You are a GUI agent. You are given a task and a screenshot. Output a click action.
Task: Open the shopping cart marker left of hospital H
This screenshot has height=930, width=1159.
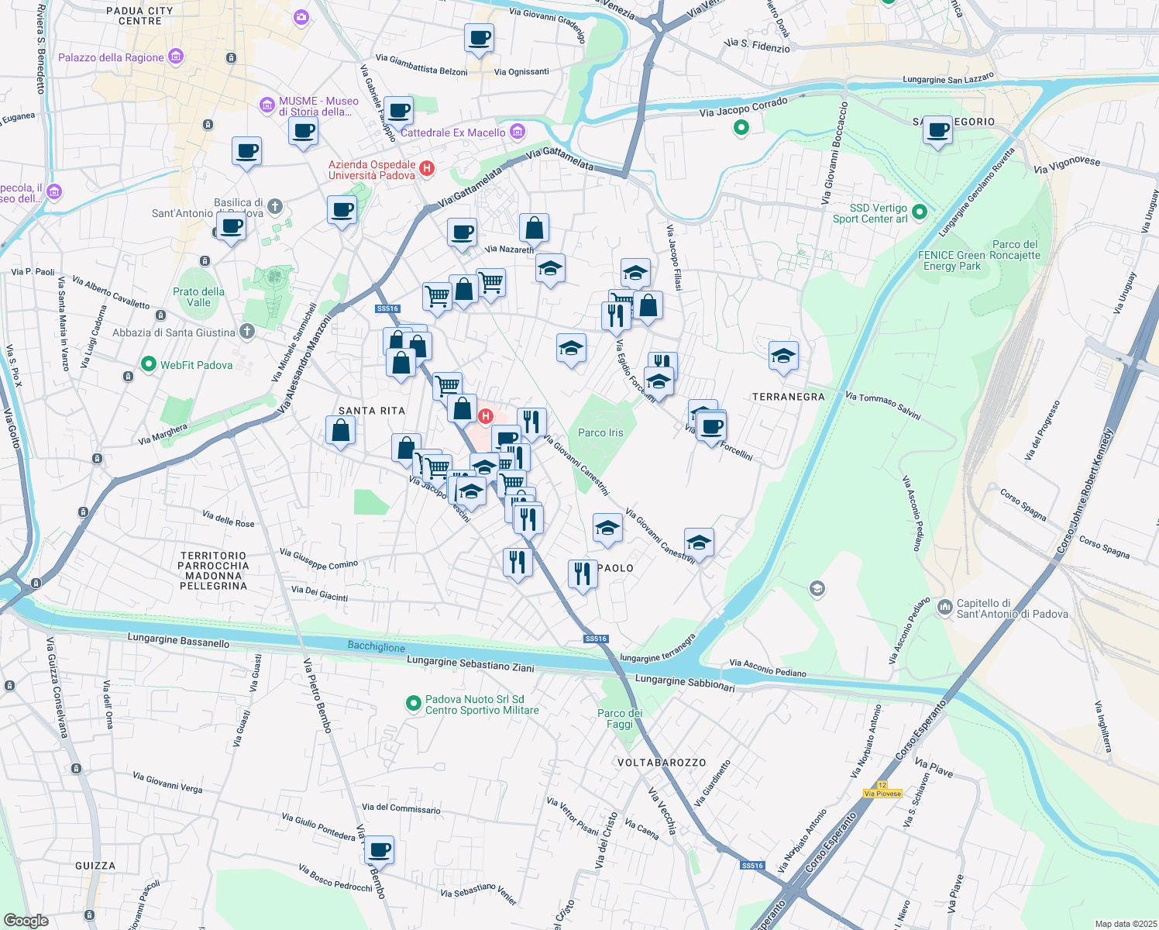click(448, 387)
